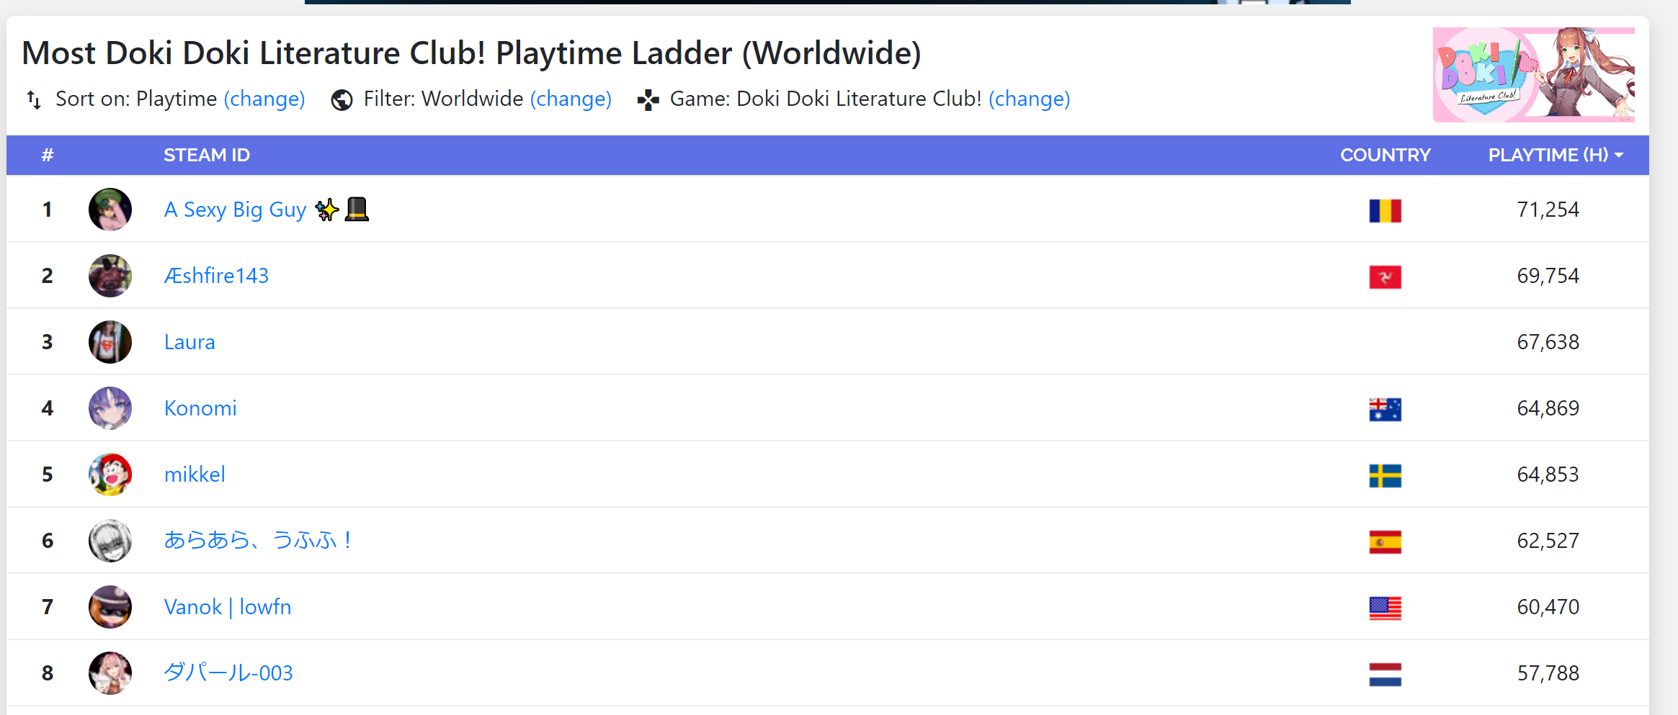This screenshot has height=715, width=1678.
Task: Change the Sort on Playtime option
Action: (x=264, y=99)
